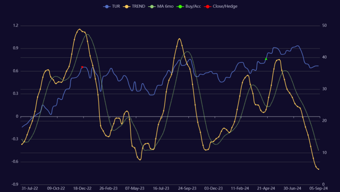Click the green MA 6mo legend icon
The image size is (340, 192).
[x=151, y=6]
